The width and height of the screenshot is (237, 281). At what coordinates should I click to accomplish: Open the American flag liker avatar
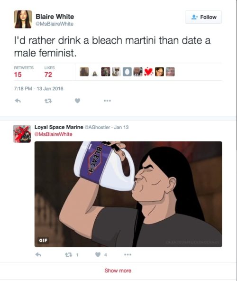[170, 72]
